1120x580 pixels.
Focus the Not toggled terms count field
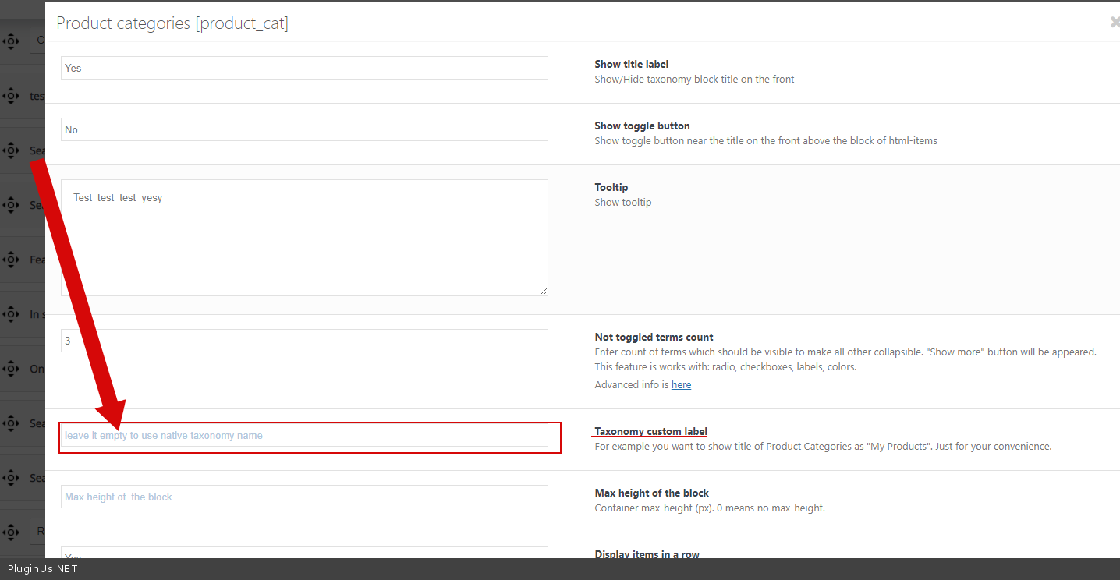click(304, 341)
